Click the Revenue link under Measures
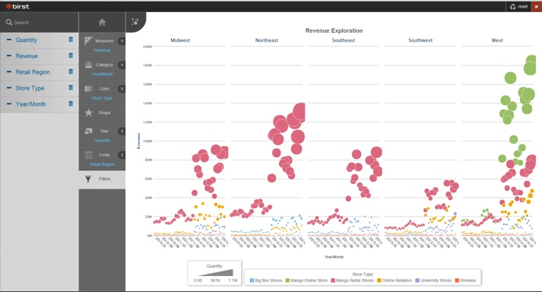 click(103, 50)
